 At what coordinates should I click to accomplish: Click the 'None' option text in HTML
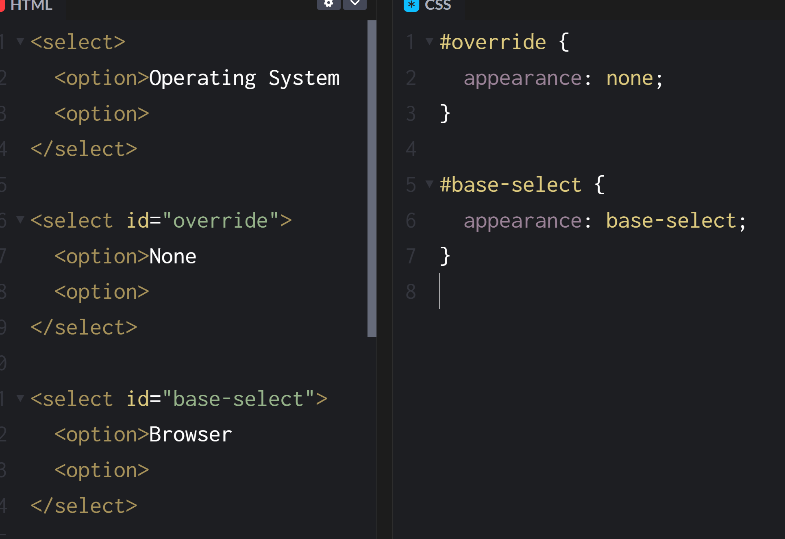[x=173, y=256]
